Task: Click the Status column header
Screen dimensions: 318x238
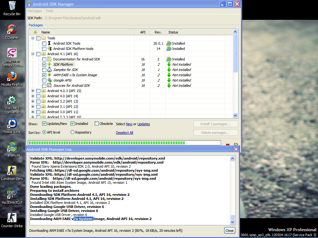Action: [x=195, y=32]
